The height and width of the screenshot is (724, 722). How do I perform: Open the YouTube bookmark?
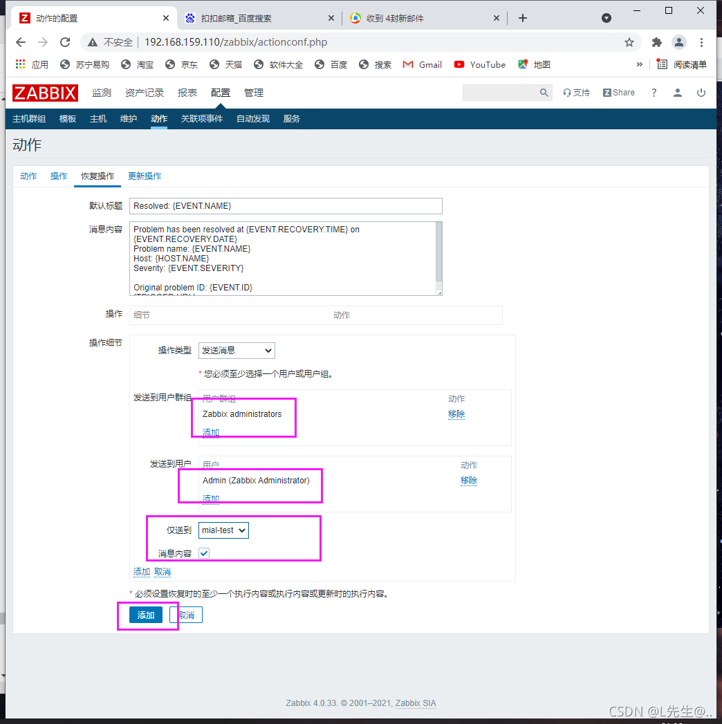click(479, 64)
